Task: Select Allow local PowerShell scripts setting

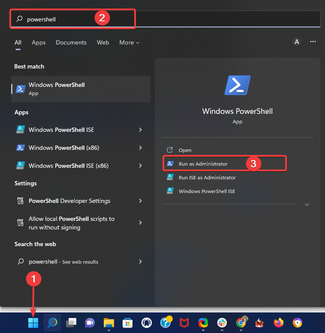Action: click(81, 223)
